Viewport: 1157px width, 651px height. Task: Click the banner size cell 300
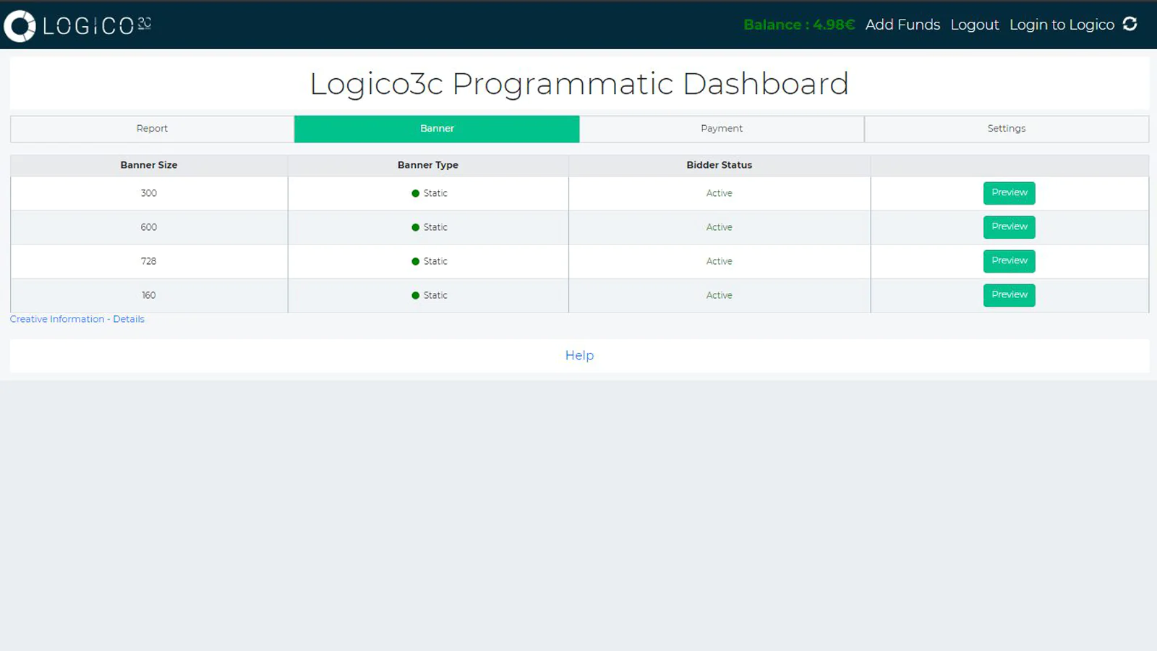pyautogui.click(x=149, y=193)
